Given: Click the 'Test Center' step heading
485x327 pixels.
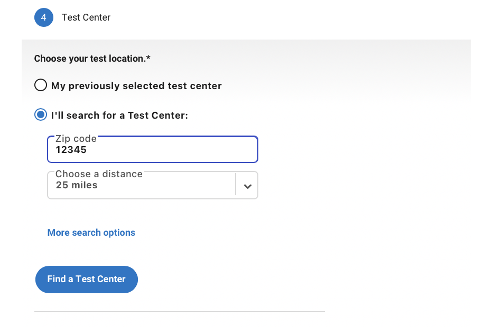Looking at the screenshot, I should click(x=86, y=17).
